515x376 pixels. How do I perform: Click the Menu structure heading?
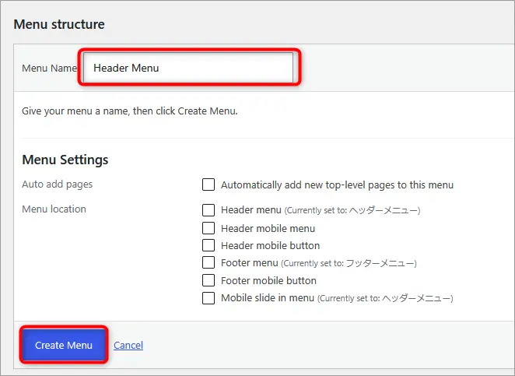point(59,24)
